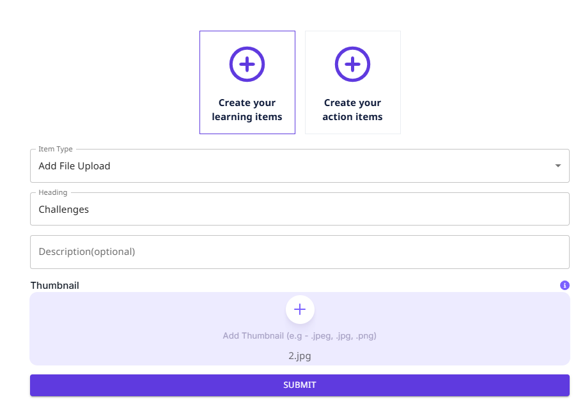Select the uploaded file name 2.jpg
The image size is (585, 407).
point(299,356)
